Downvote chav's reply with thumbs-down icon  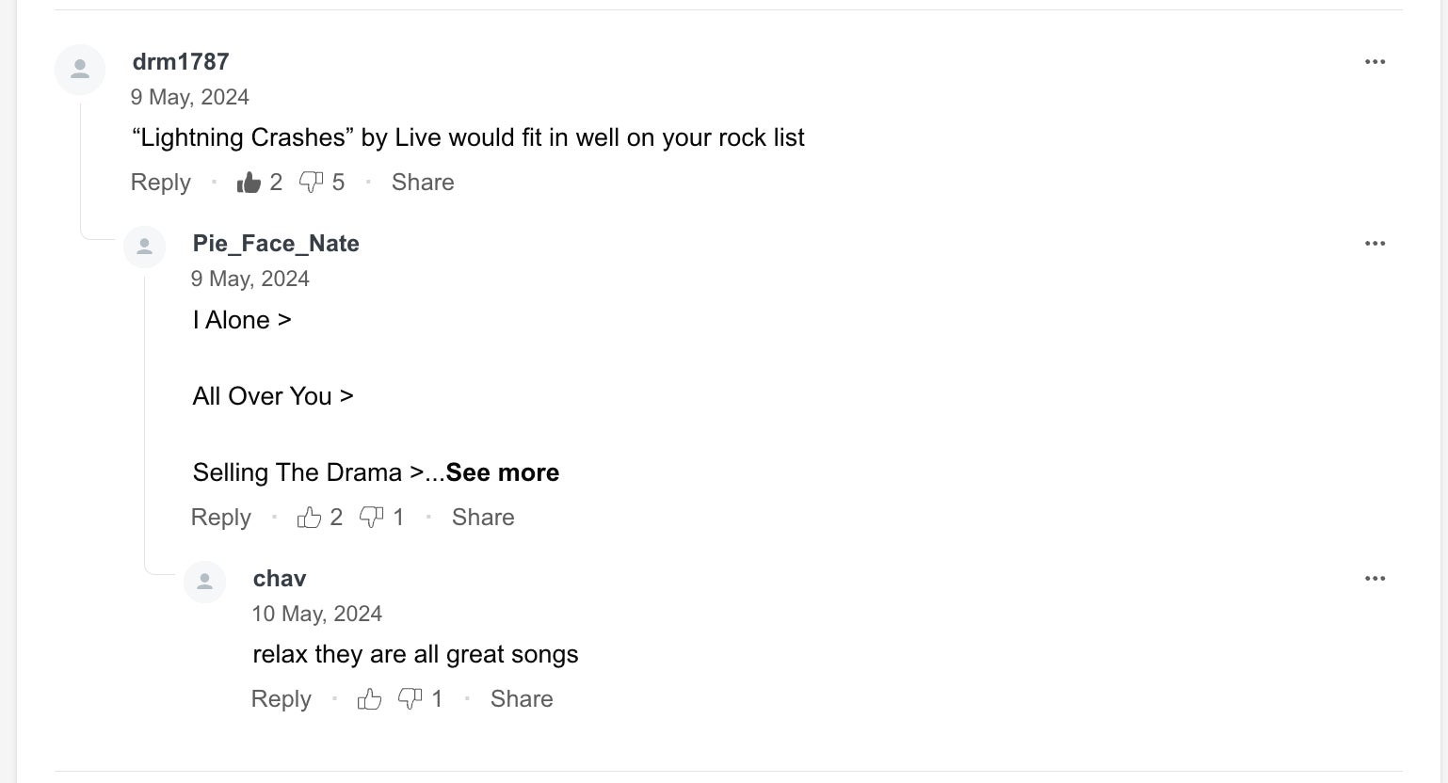(x=410, y=699)
